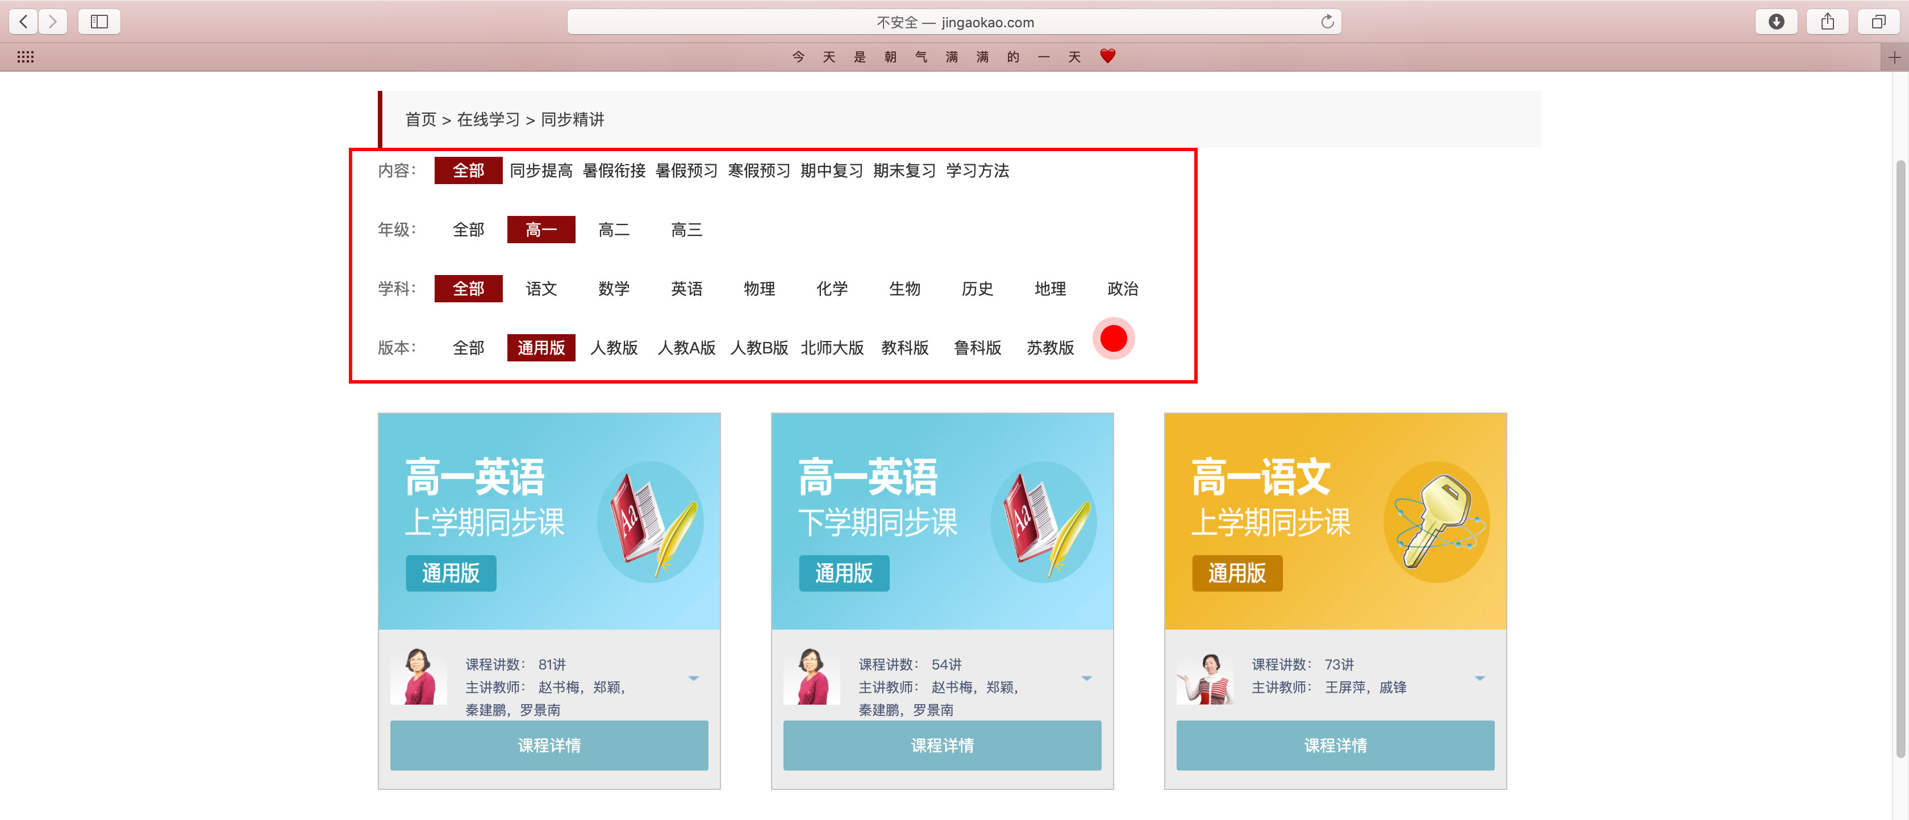
Task: Open the downloads icon
Action: [1775, 22]
